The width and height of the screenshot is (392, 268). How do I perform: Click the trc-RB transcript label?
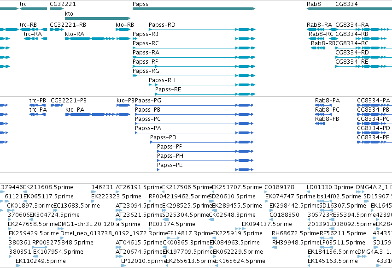pyautogui.click(x=28, y=25)
